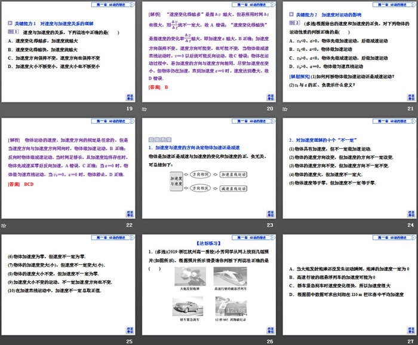
Task: Click the corner button icon on slide 26
Action: point(269,327)
